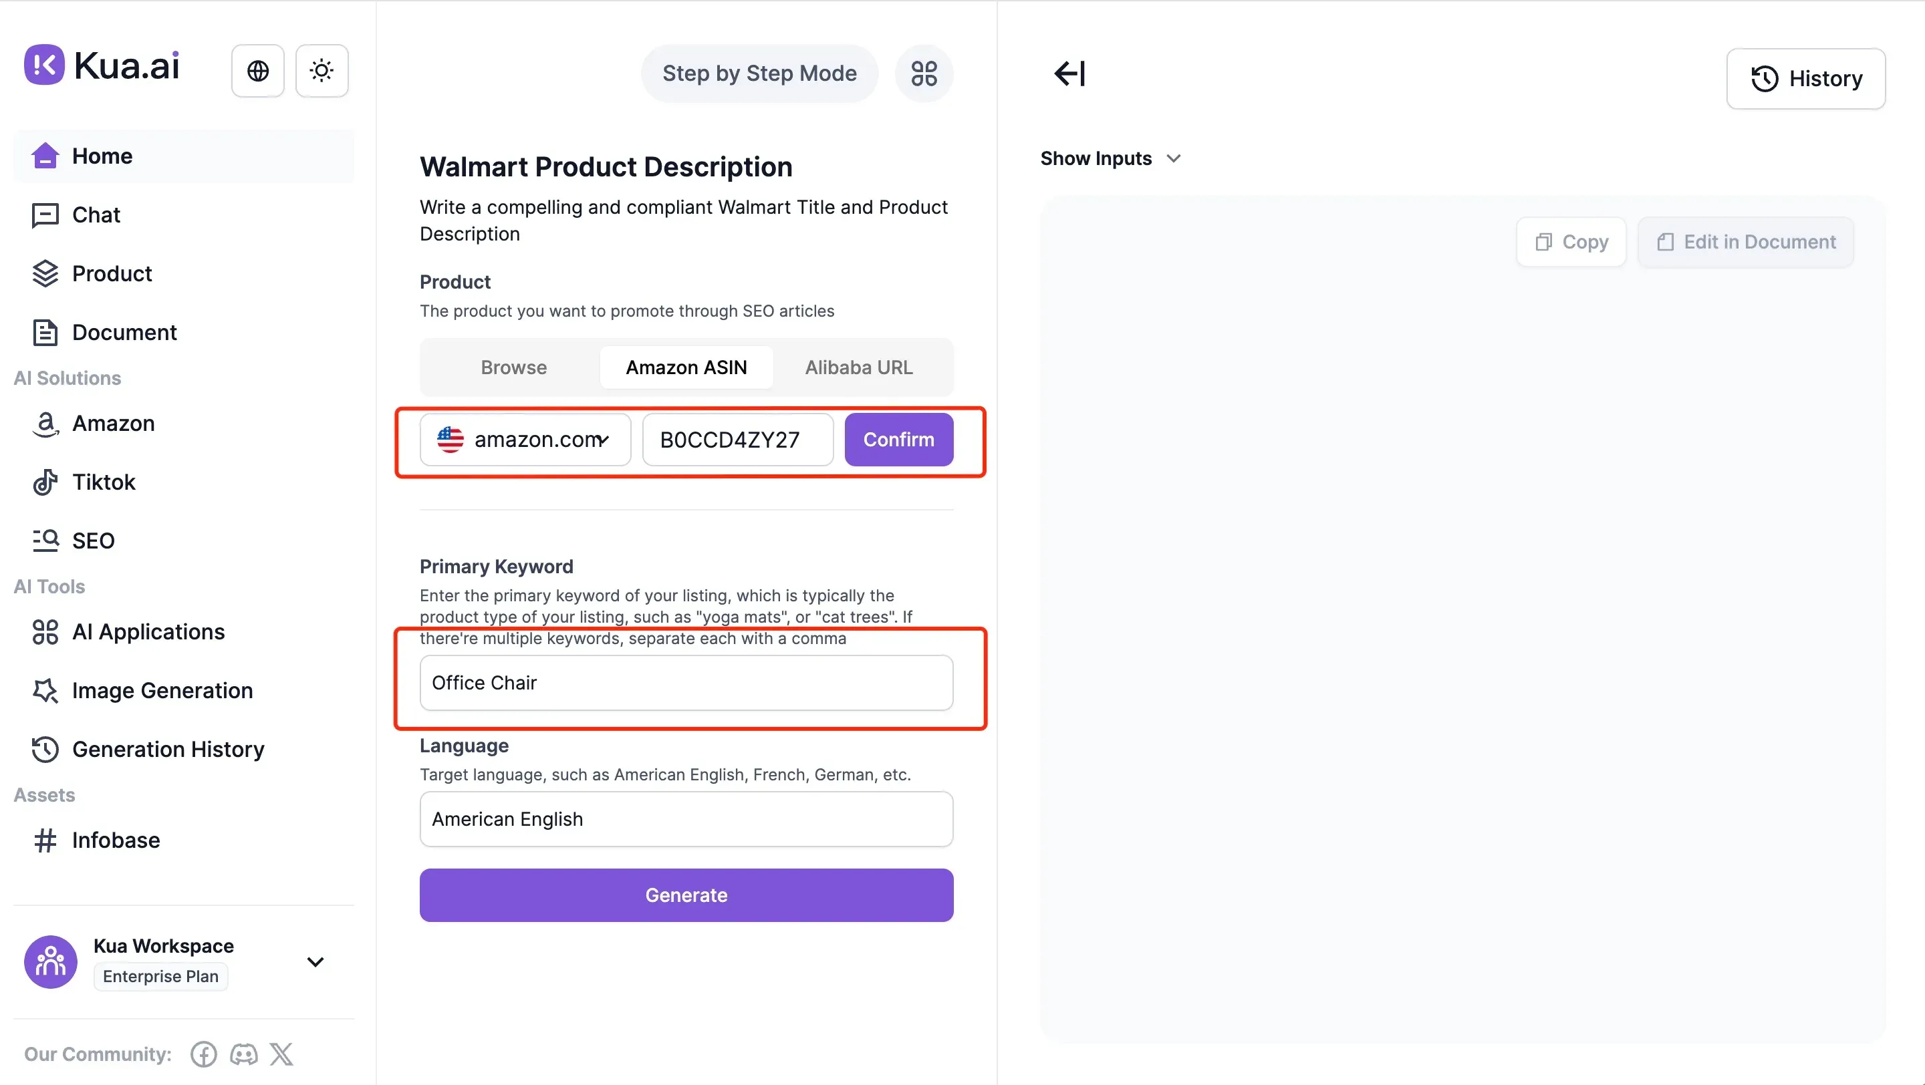Image resolution: width=1925 pixels, height=1085 pixels.
Task: Open the History button
Action: point(1805,78)
